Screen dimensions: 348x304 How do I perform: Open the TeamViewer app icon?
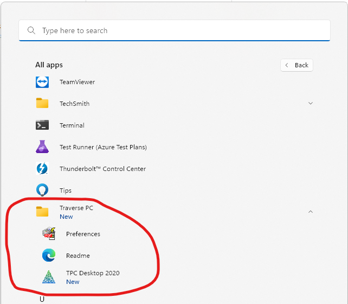coord(42,82)
